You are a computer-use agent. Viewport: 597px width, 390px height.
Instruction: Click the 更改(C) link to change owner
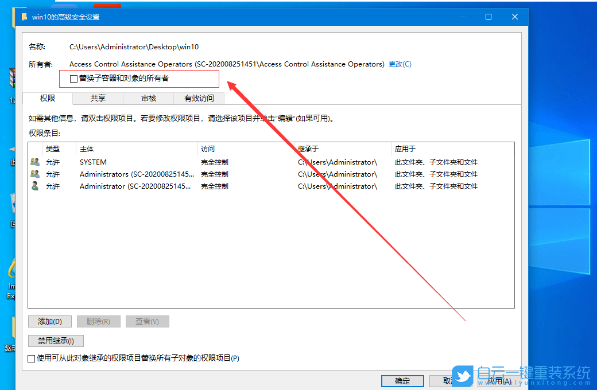pyautogui.click(x=400, y=64)
